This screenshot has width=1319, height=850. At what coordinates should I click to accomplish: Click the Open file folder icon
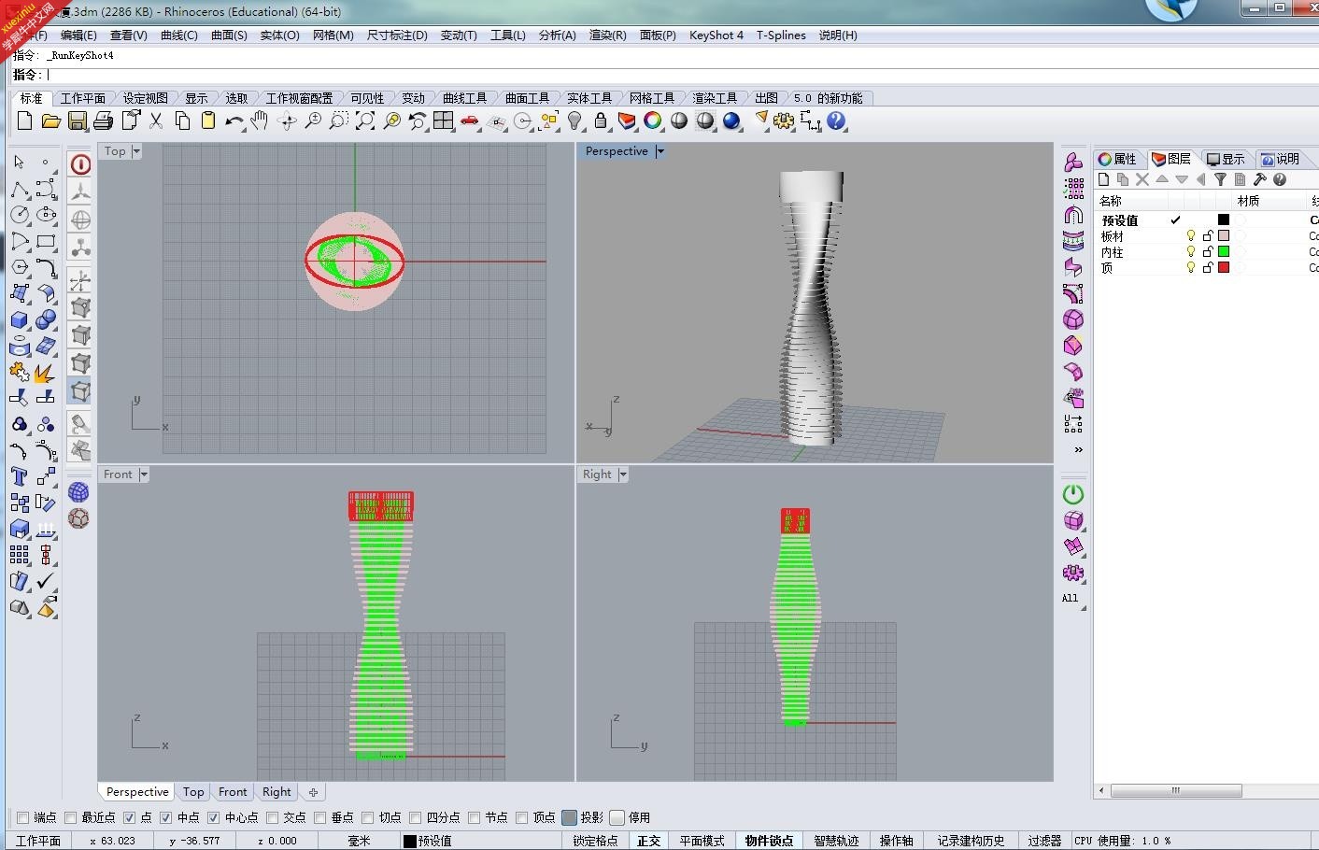click(51, 120)
